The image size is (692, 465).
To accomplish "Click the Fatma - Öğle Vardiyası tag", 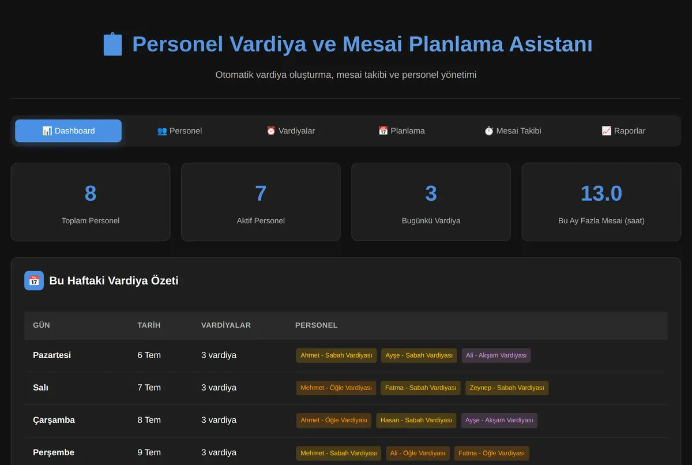I will [x=491, y=453].
